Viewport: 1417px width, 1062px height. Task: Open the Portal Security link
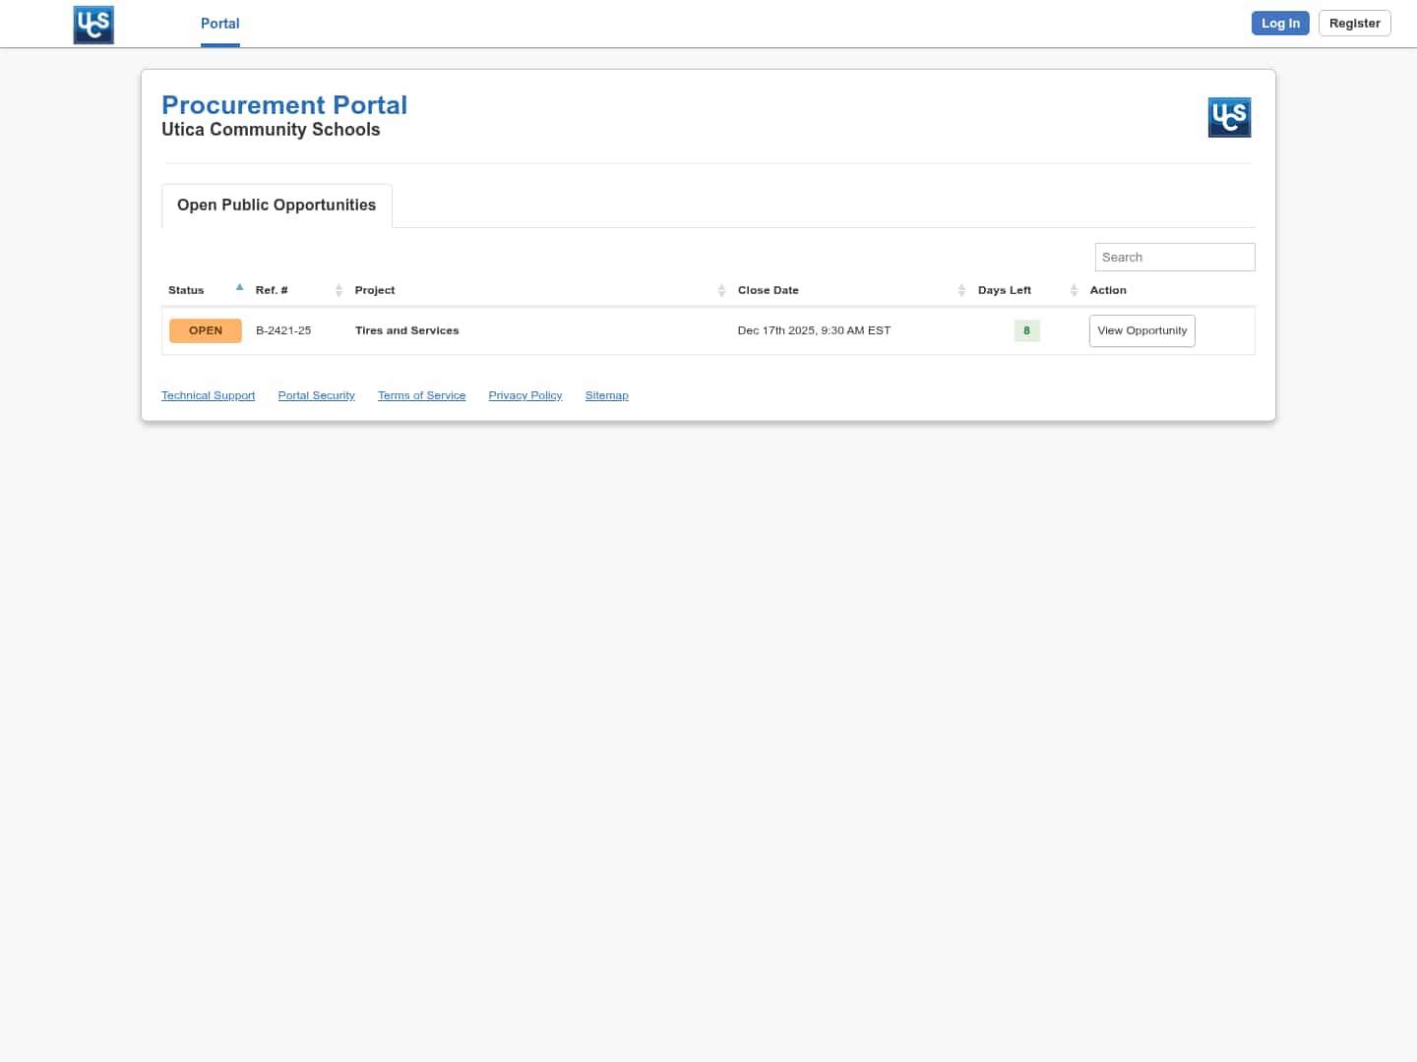pos(316,395)
